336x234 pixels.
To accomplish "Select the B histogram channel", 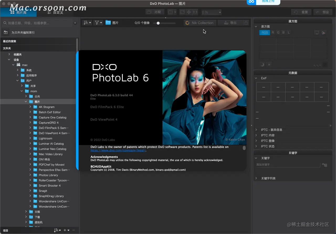I will tap(283, 33).
